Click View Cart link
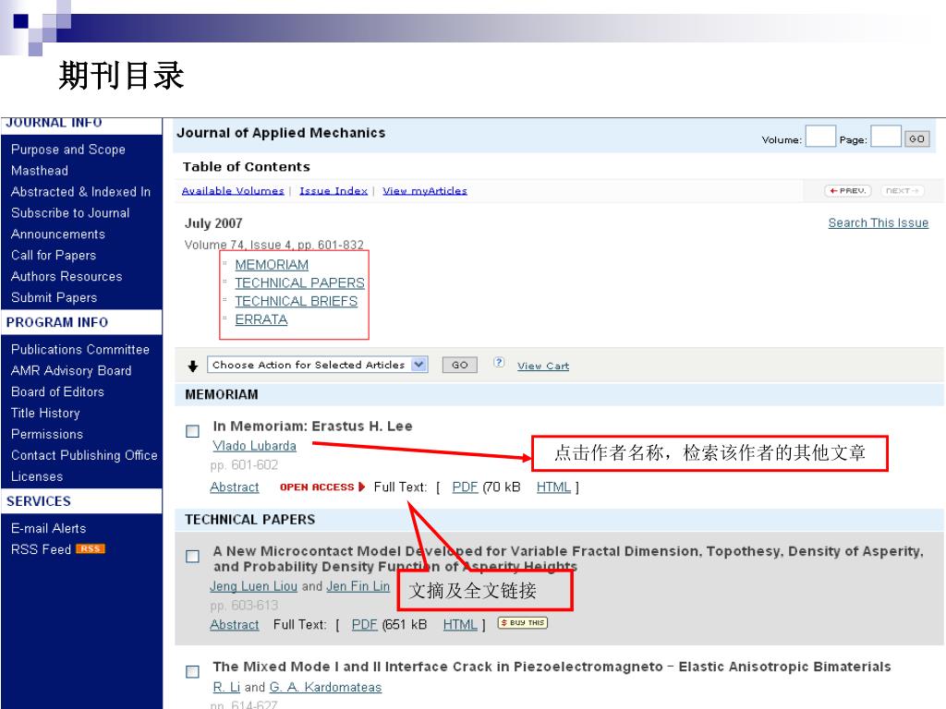Screen dimensions: 946x709 (543, 366)
